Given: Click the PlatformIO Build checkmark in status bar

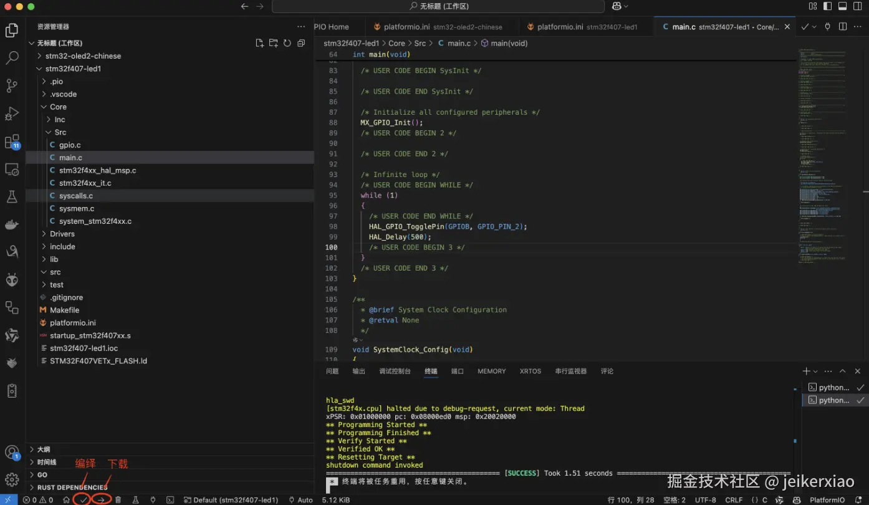Looking at the screenshot, I should 83,500.
